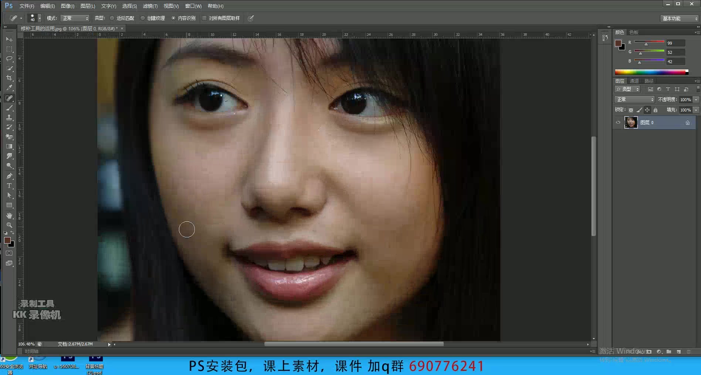Image resolution: width=701 pixels, height=375 pixels.
Task: Select the Move tool
Action: point(9,39)
